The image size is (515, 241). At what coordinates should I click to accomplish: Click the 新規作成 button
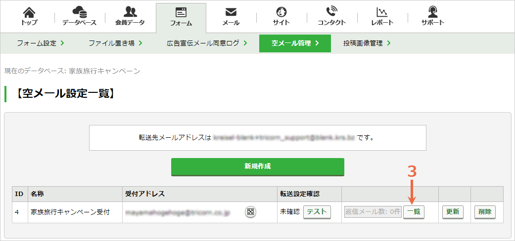pos(257,167)
